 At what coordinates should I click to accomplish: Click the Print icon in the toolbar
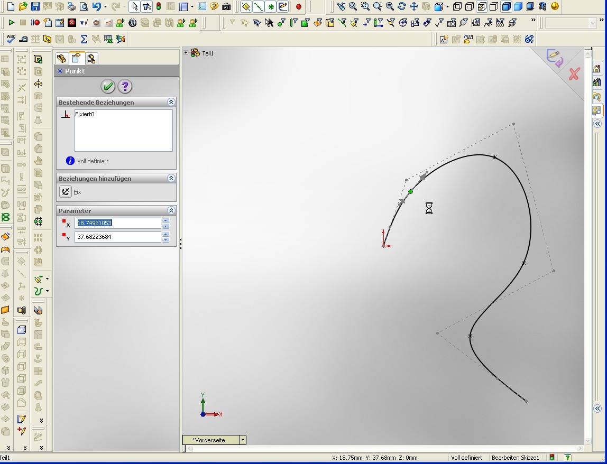coord(71,7)
